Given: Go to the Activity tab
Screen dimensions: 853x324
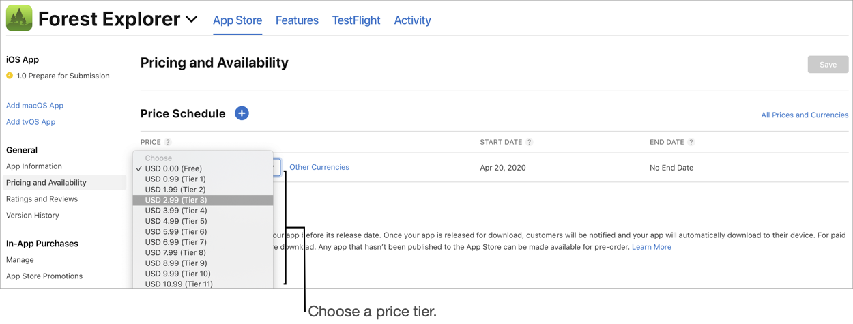Looking at the screenshot, I should 412,20.
